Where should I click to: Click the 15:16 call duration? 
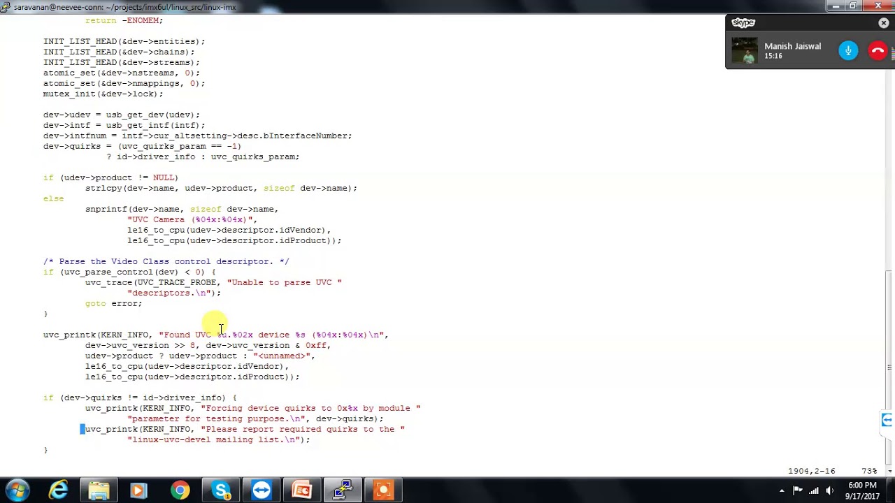773,56
